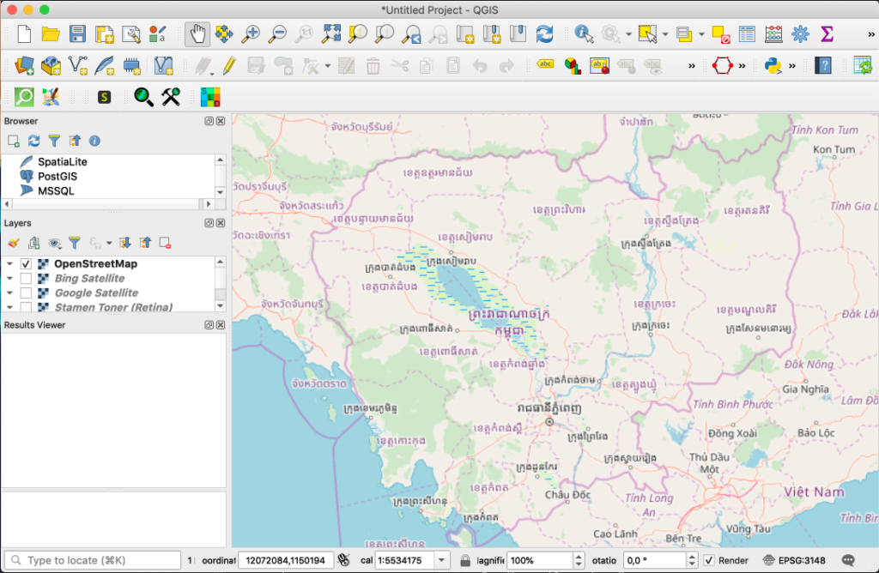Image resolution: width=879 pixels, height=573 pixels.
Task: Toggle editing with the pencil icon
Action: coord(228,65)
